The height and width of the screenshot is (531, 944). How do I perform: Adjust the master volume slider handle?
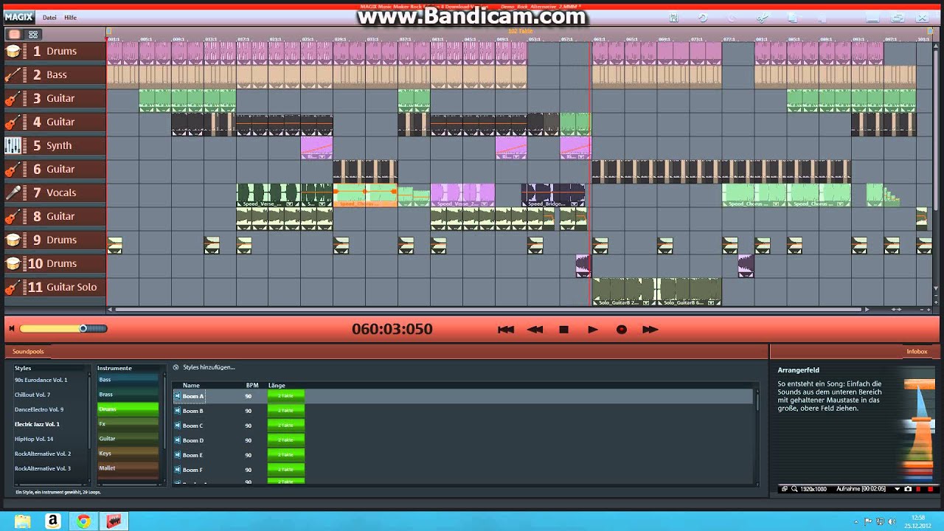point(83,329)
